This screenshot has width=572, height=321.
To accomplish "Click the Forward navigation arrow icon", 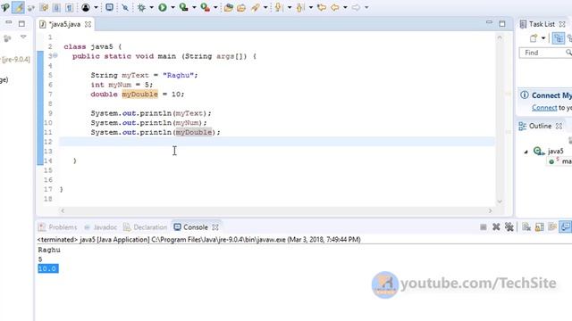I will click(x=356, y=7).
